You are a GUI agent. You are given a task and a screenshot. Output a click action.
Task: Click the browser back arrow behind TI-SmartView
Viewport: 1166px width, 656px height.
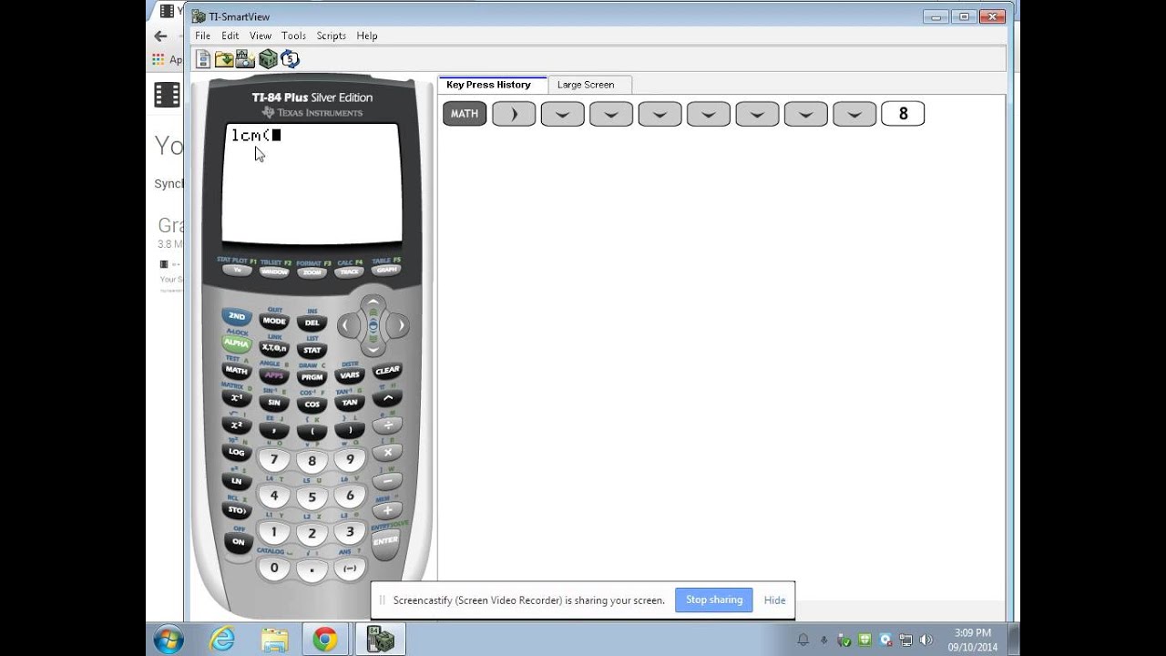point(161,36)
